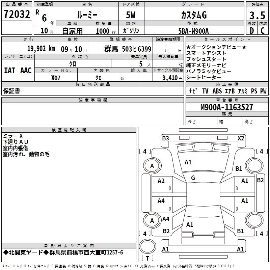Screen dimensions: 270x270
Task: Click the inspector note 室内内張傷
Action: tap(15, 148)
